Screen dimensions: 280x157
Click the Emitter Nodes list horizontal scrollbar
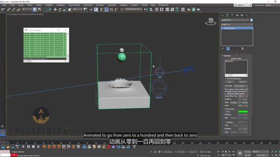click(x=236, y=75)
